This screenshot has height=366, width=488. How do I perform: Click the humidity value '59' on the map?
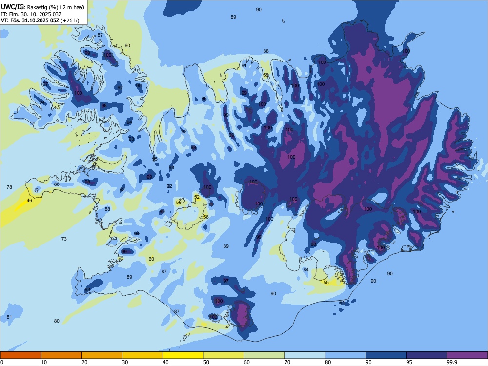click(266, 75)
